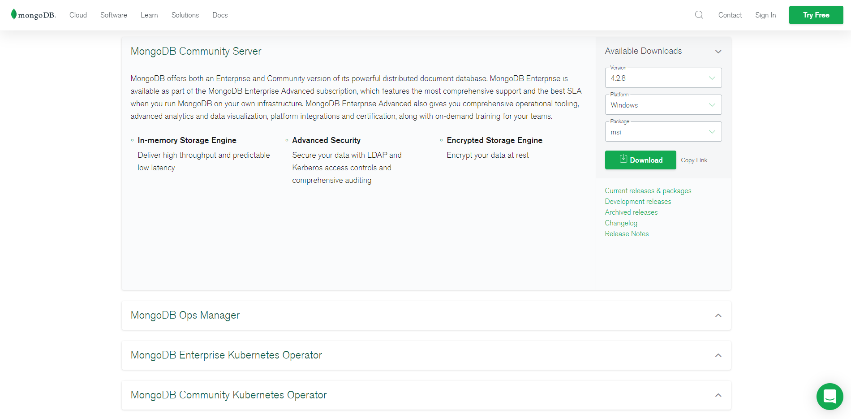This screenshot has width=851, height=419.
Task: Open the Docs menu
Action: tap(220, 15)
